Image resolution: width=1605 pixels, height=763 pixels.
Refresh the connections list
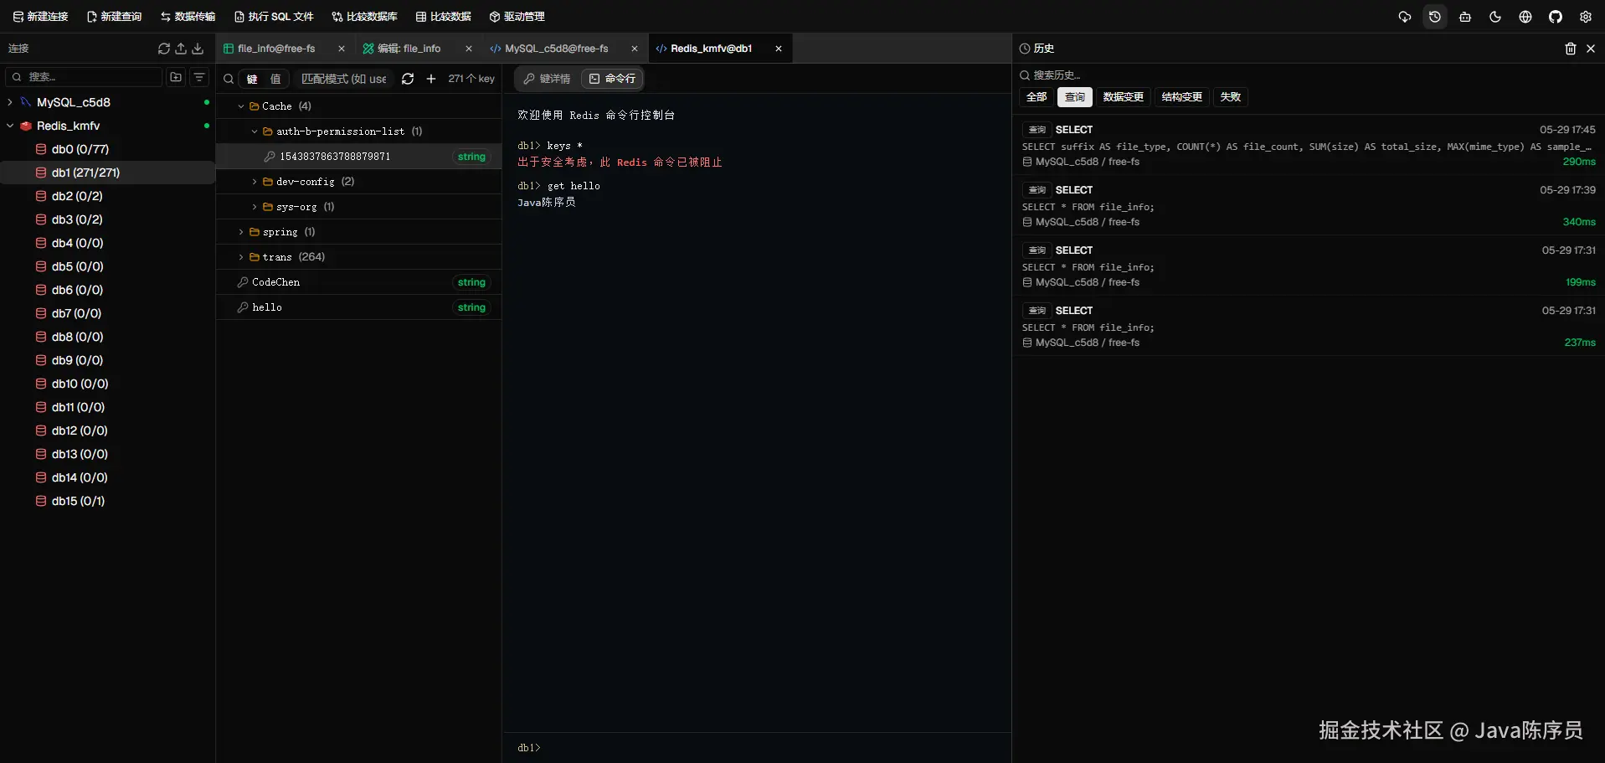pyautogui.click(x=164, y=49)
